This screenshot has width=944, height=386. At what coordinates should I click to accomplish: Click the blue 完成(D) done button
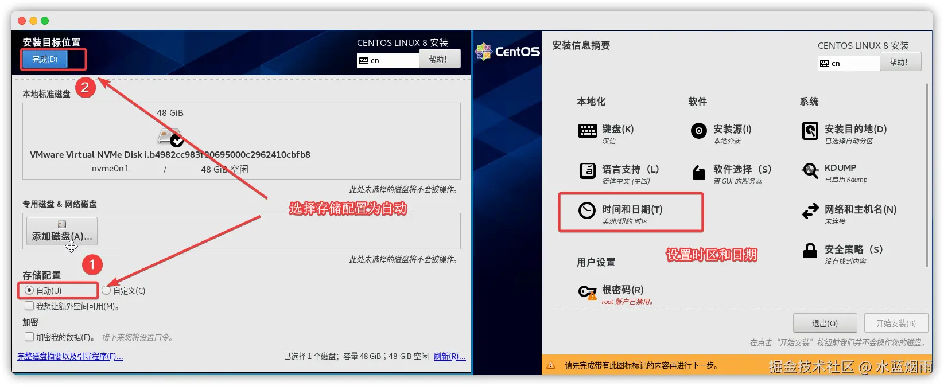[45, 59]
